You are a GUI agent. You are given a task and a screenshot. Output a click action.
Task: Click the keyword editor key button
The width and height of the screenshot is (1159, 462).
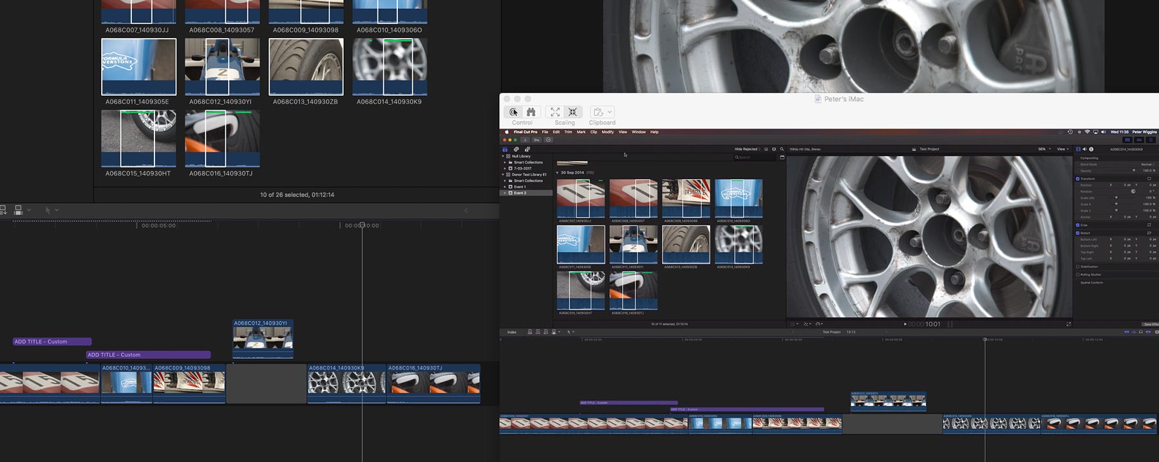pyautogui.click(x=536, y=140)
